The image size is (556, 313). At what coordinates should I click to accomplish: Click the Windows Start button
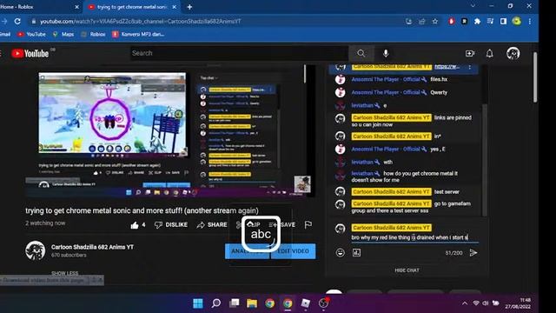[x=198, y=303]
